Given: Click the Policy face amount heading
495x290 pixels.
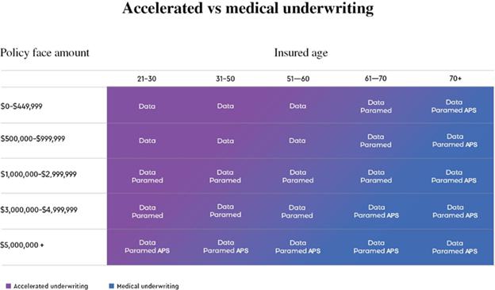Looking at the screenshot, I should coord(45,52).
